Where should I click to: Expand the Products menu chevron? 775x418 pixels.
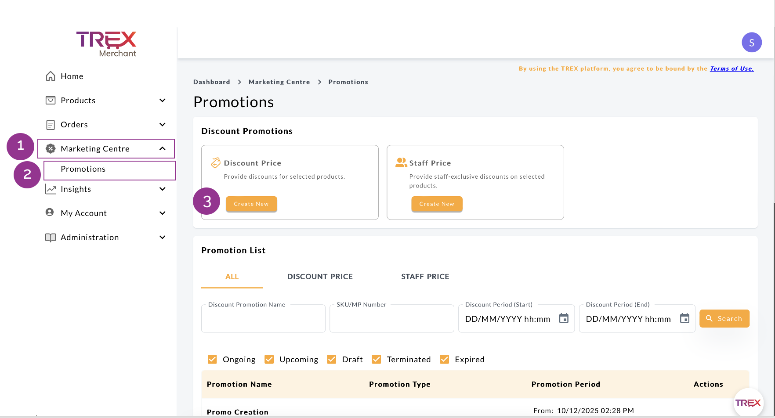(x=163, y=101)
